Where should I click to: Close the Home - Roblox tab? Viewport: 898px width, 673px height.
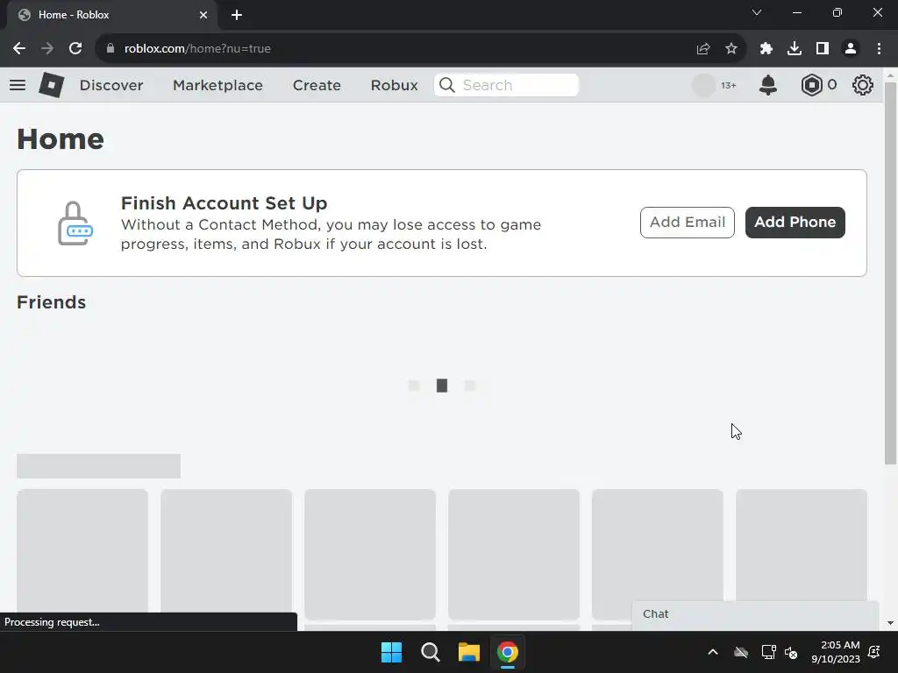[203, 15]
